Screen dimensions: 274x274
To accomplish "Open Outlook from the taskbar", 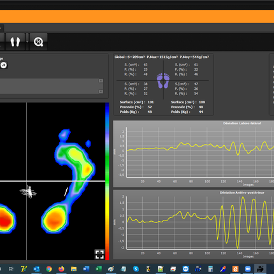I will coord(36,269).
